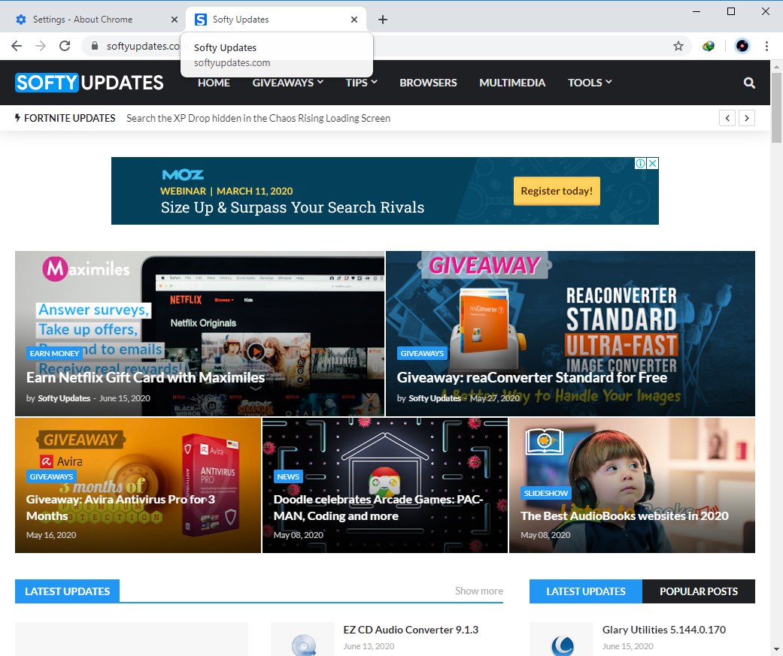This screenshot has width=783, height=656.
Task: Open the Chrome profile avatar
Action: click(x=742, y=46)
